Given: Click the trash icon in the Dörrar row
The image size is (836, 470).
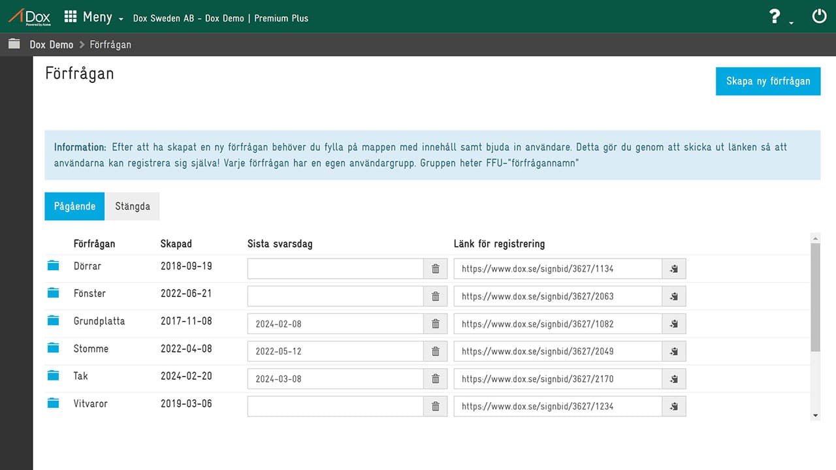Looking at the screenshot, I should coord(436,269).
